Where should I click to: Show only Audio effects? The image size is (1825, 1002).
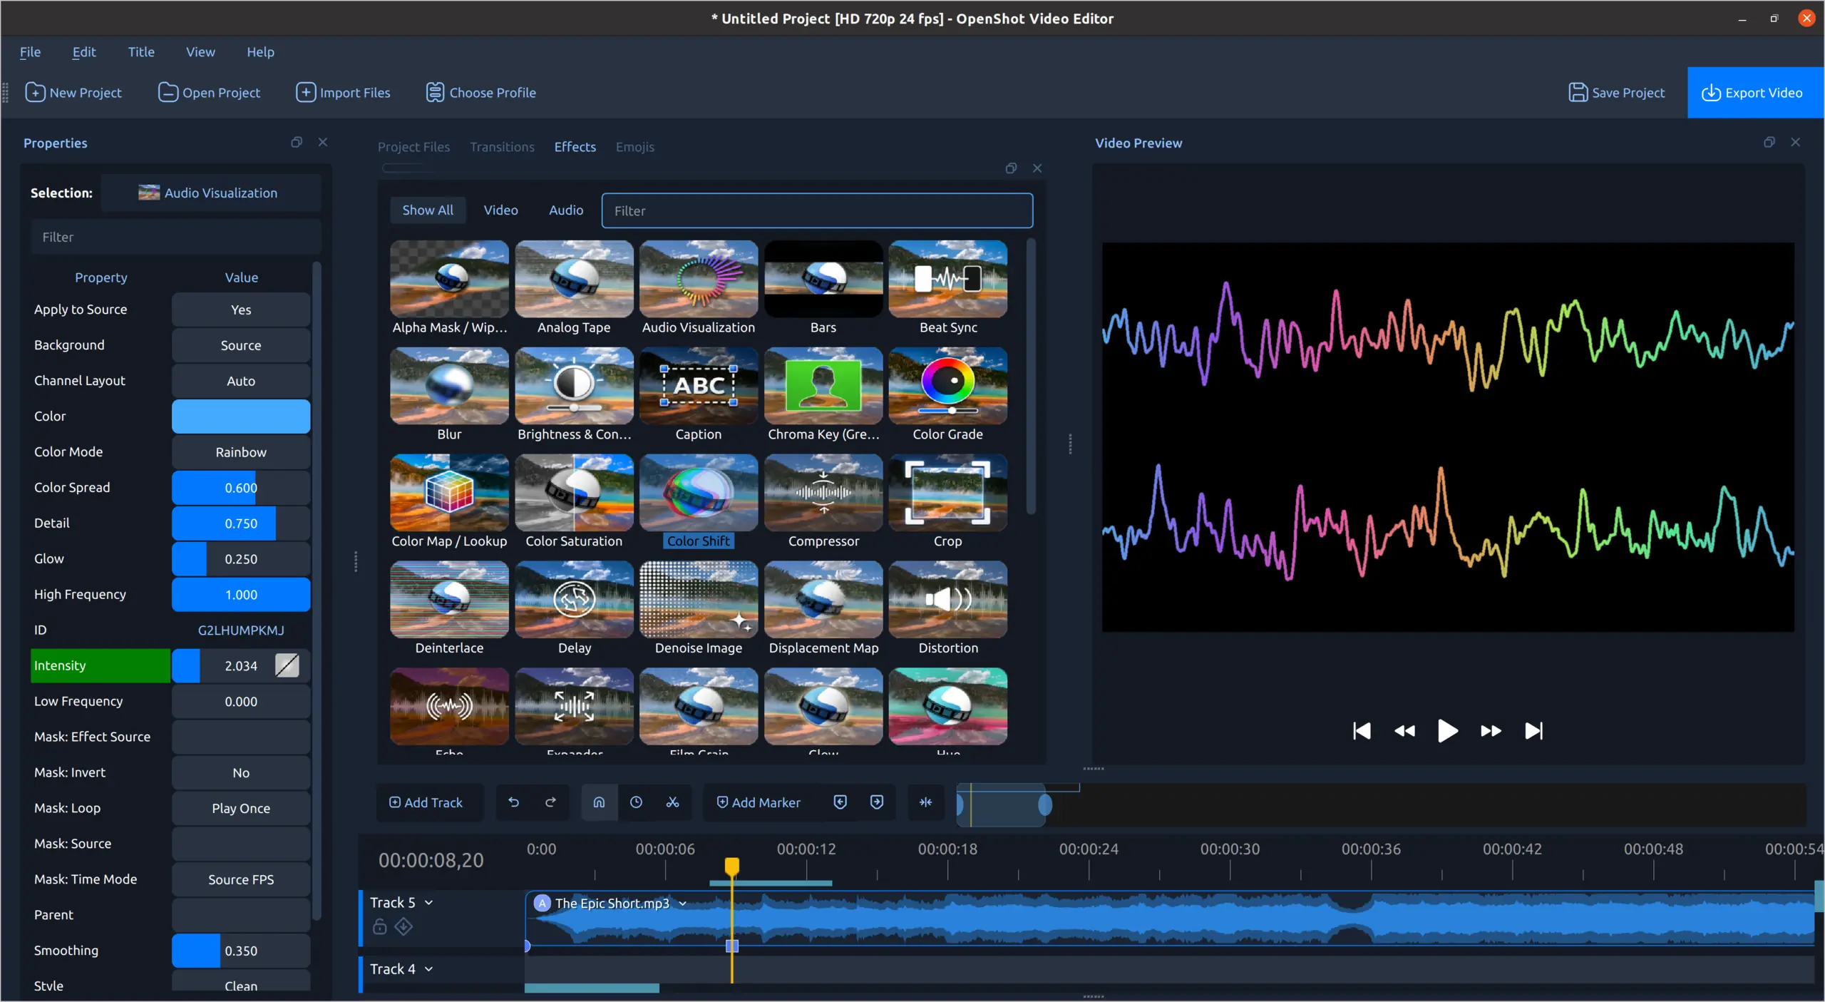point(566,210)
